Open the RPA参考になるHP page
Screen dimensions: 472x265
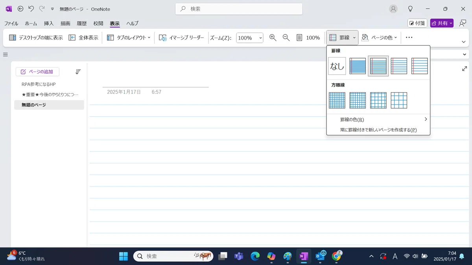coord(49,84)
